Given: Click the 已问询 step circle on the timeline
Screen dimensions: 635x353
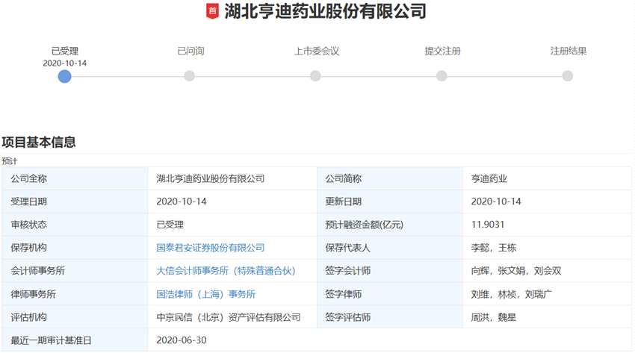Looking at the screenshot, I should tap(189, 75).
